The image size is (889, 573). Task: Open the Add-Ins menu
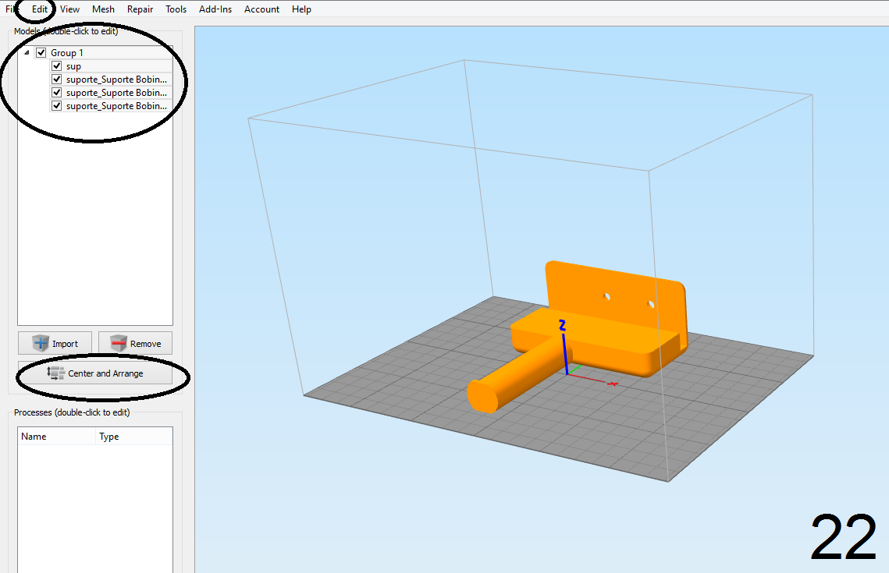(215, 9)
